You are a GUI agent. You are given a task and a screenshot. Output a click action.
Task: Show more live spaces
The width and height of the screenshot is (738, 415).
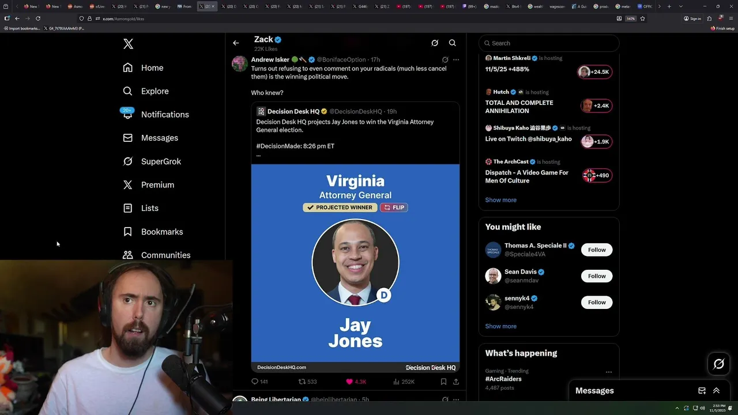[500, 200]
